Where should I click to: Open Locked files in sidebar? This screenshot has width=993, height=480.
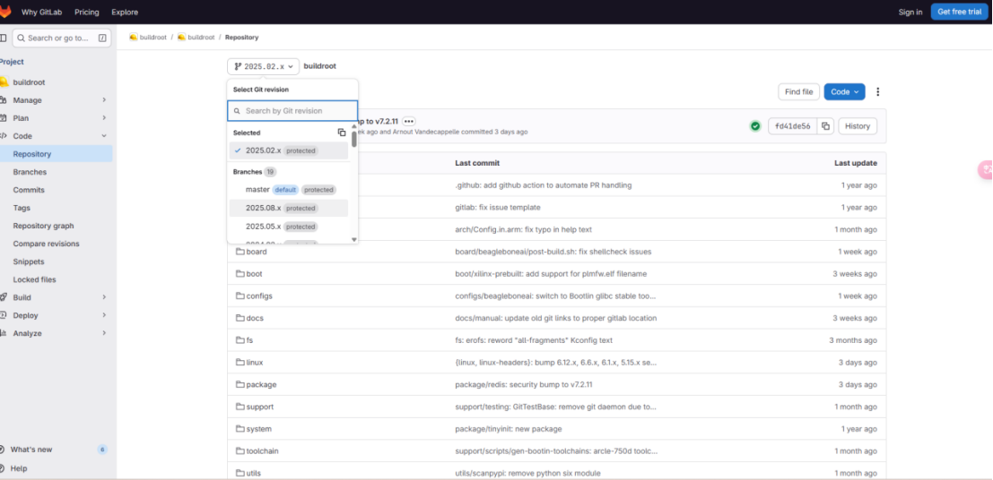tap(56, 279)
